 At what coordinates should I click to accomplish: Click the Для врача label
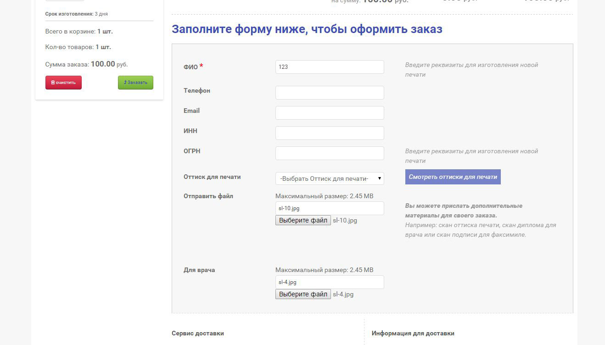199,270
